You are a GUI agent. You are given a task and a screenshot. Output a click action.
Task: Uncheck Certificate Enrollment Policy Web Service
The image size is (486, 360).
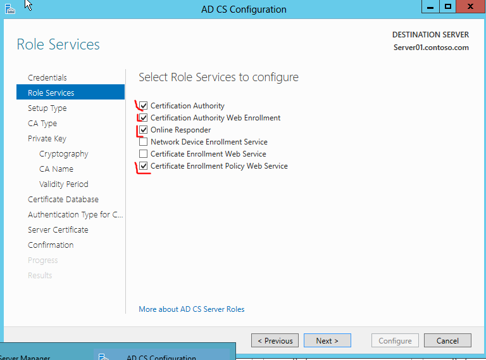pyautogui.click(x=144, y=166)
